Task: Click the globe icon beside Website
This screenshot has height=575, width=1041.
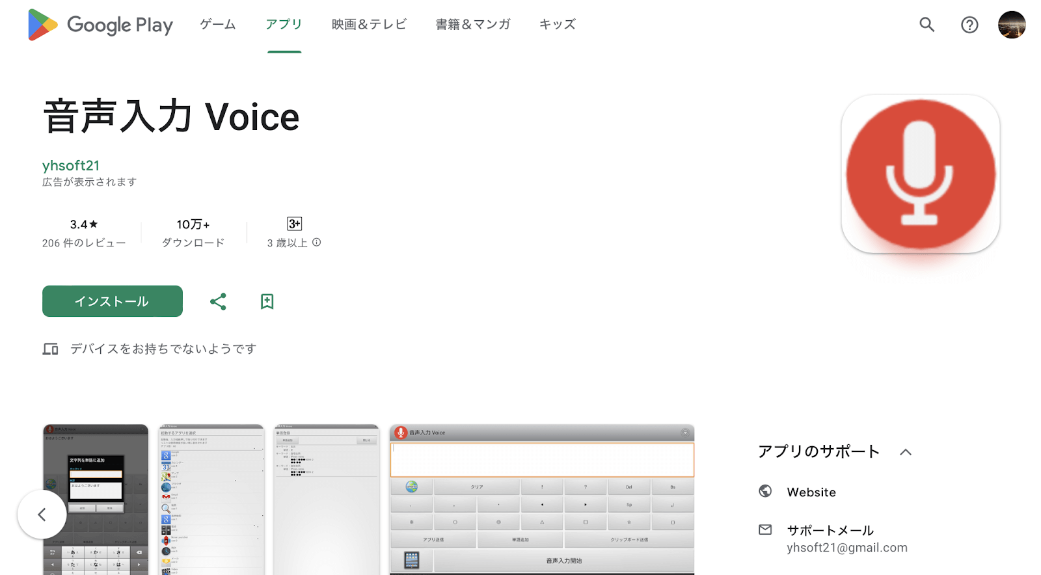Action: pos(766,491)
